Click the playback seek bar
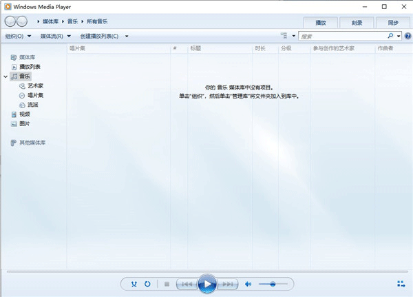This screenshot has width=413, height=297. 207,271
